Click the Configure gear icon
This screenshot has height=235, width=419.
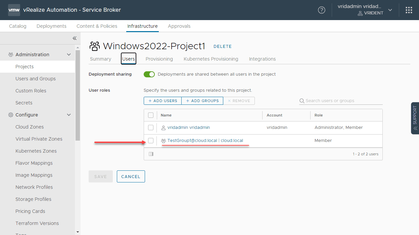[x=11, y=115]
